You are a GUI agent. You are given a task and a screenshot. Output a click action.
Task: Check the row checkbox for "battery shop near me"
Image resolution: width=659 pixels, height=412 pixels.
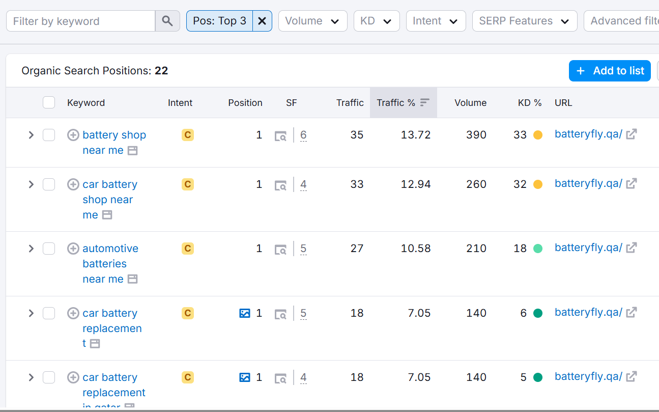(48, 135)
